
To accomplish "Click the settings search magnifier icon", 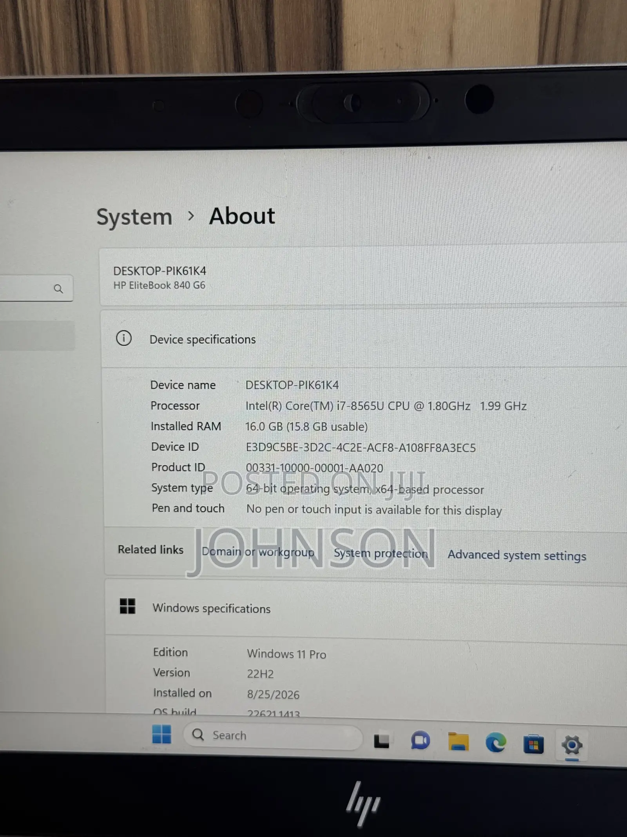I will 58,289.
